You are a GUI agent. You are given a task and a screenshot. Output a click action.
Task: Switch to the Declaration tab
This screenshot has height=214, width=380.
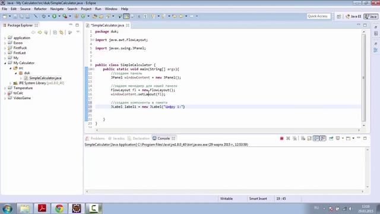pyautogui.click(x=138, y=139)
